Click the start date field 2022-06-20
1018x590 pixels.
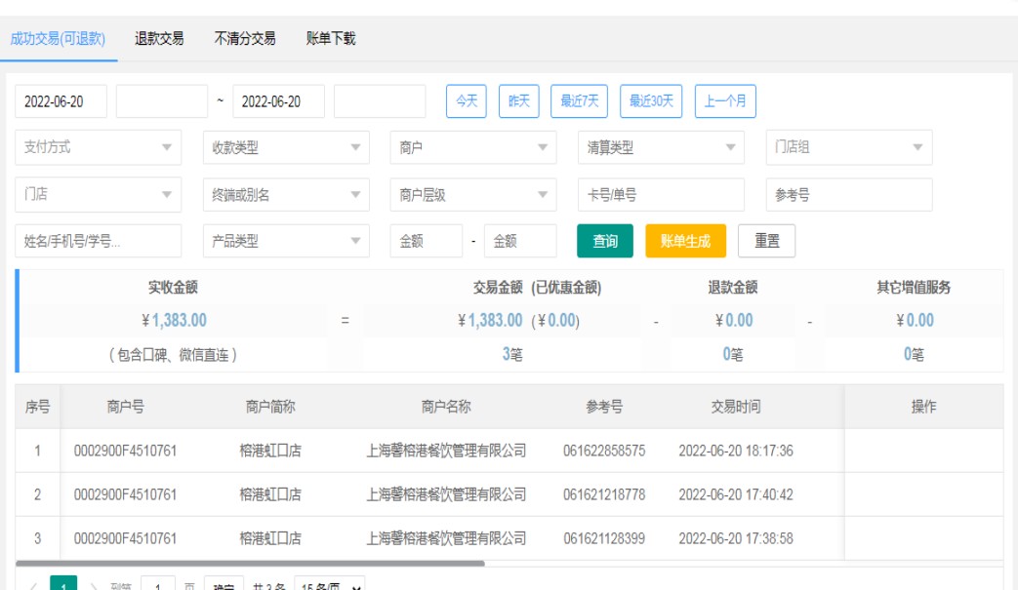pos(61,101)
